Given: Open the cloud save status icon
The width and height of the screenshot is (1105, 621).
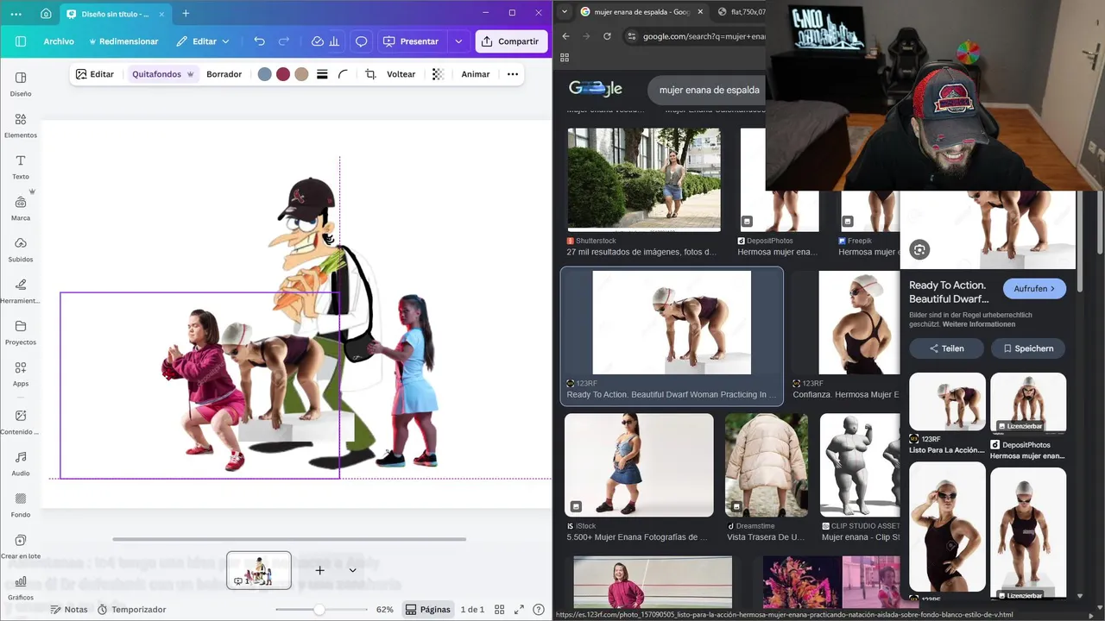Looking at the screenshot, I should [317, 41].
